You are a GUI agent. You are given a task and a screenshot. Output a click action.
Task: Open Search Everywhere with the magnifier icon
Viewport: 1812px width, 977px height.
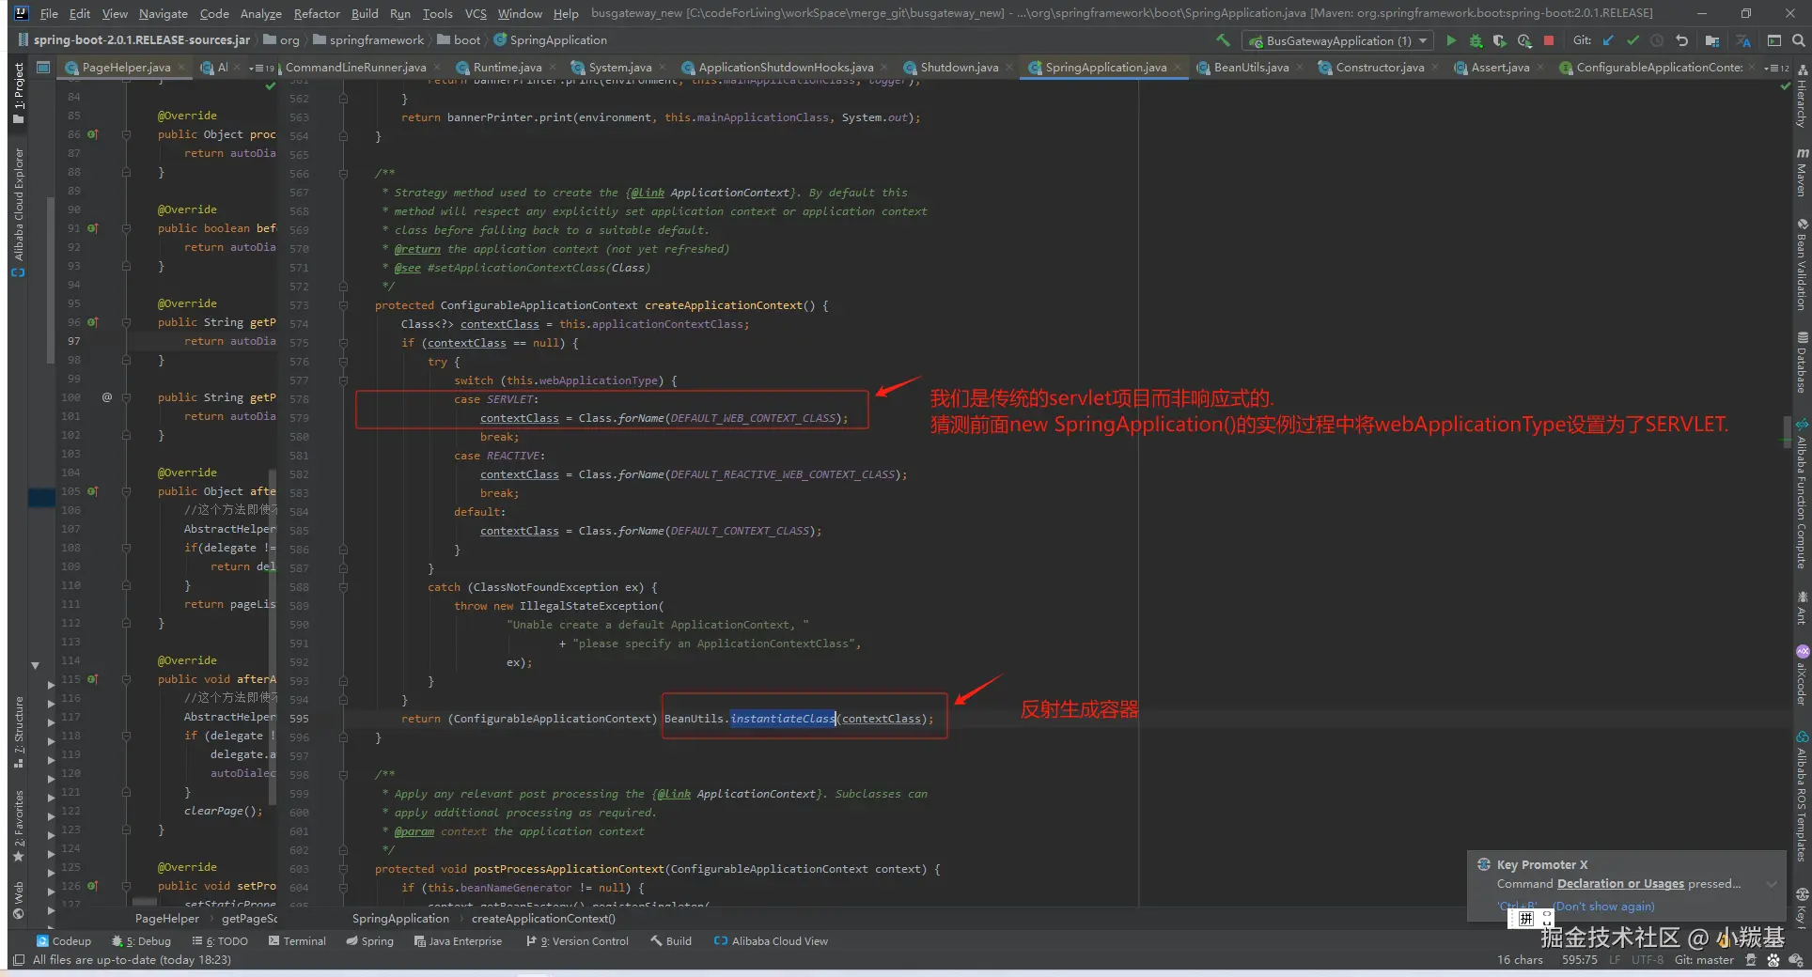coord(1798,40)
